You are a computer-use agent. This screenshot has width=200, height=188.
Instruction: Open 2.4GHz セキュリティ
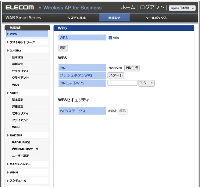(20, 71)
